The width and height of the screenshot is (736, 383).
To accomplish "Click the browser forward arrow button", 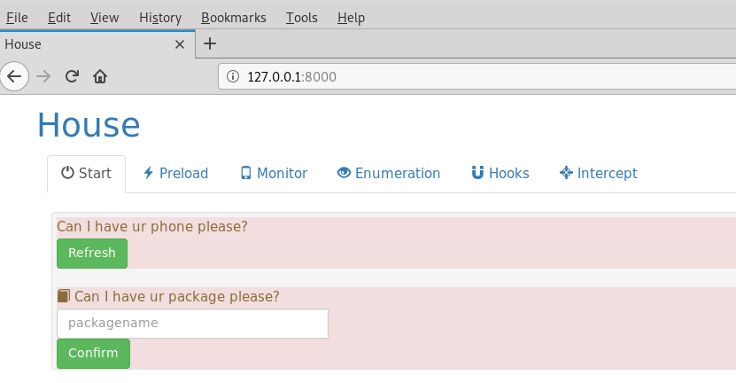I will pos(43,76).
